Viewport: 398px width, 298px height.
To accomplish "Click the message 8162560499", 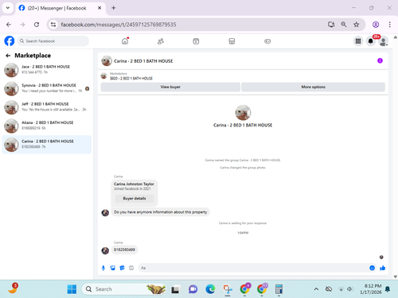I will (124, 250).
